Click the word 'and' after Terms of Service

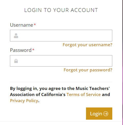tap(106, 95)
